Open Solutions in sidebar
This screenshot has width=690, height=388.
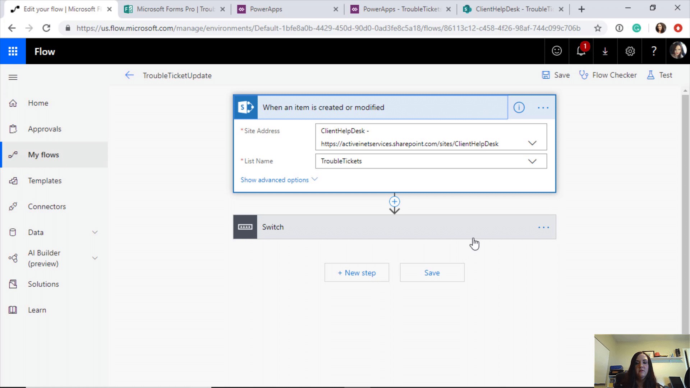click(54, 284)
